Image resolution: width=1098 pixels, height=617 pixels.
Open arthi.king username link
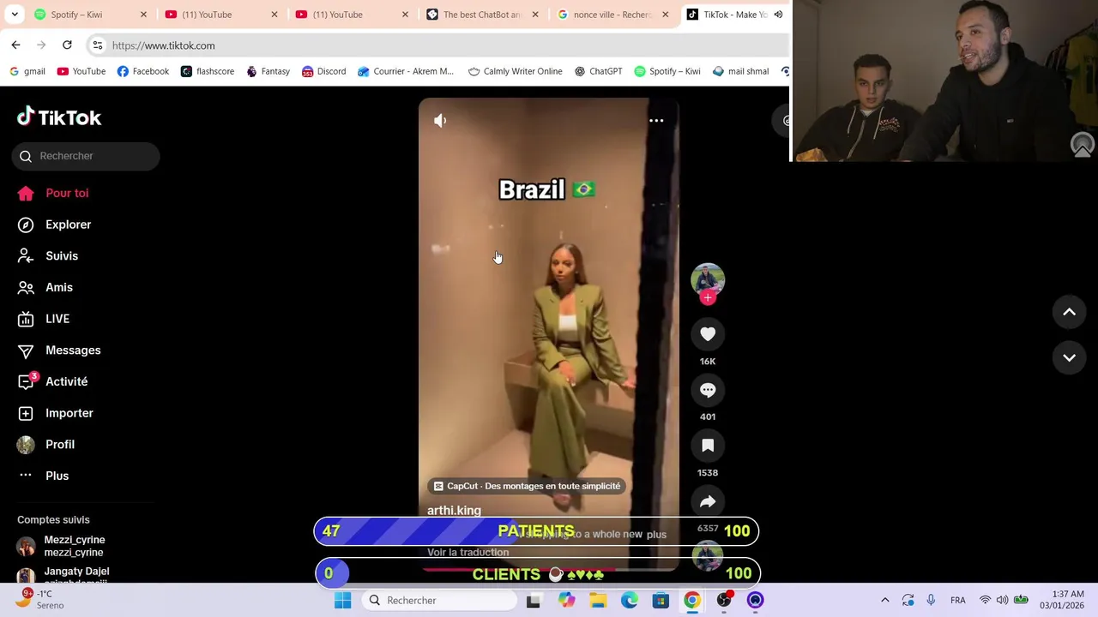(x=454, y=511)
